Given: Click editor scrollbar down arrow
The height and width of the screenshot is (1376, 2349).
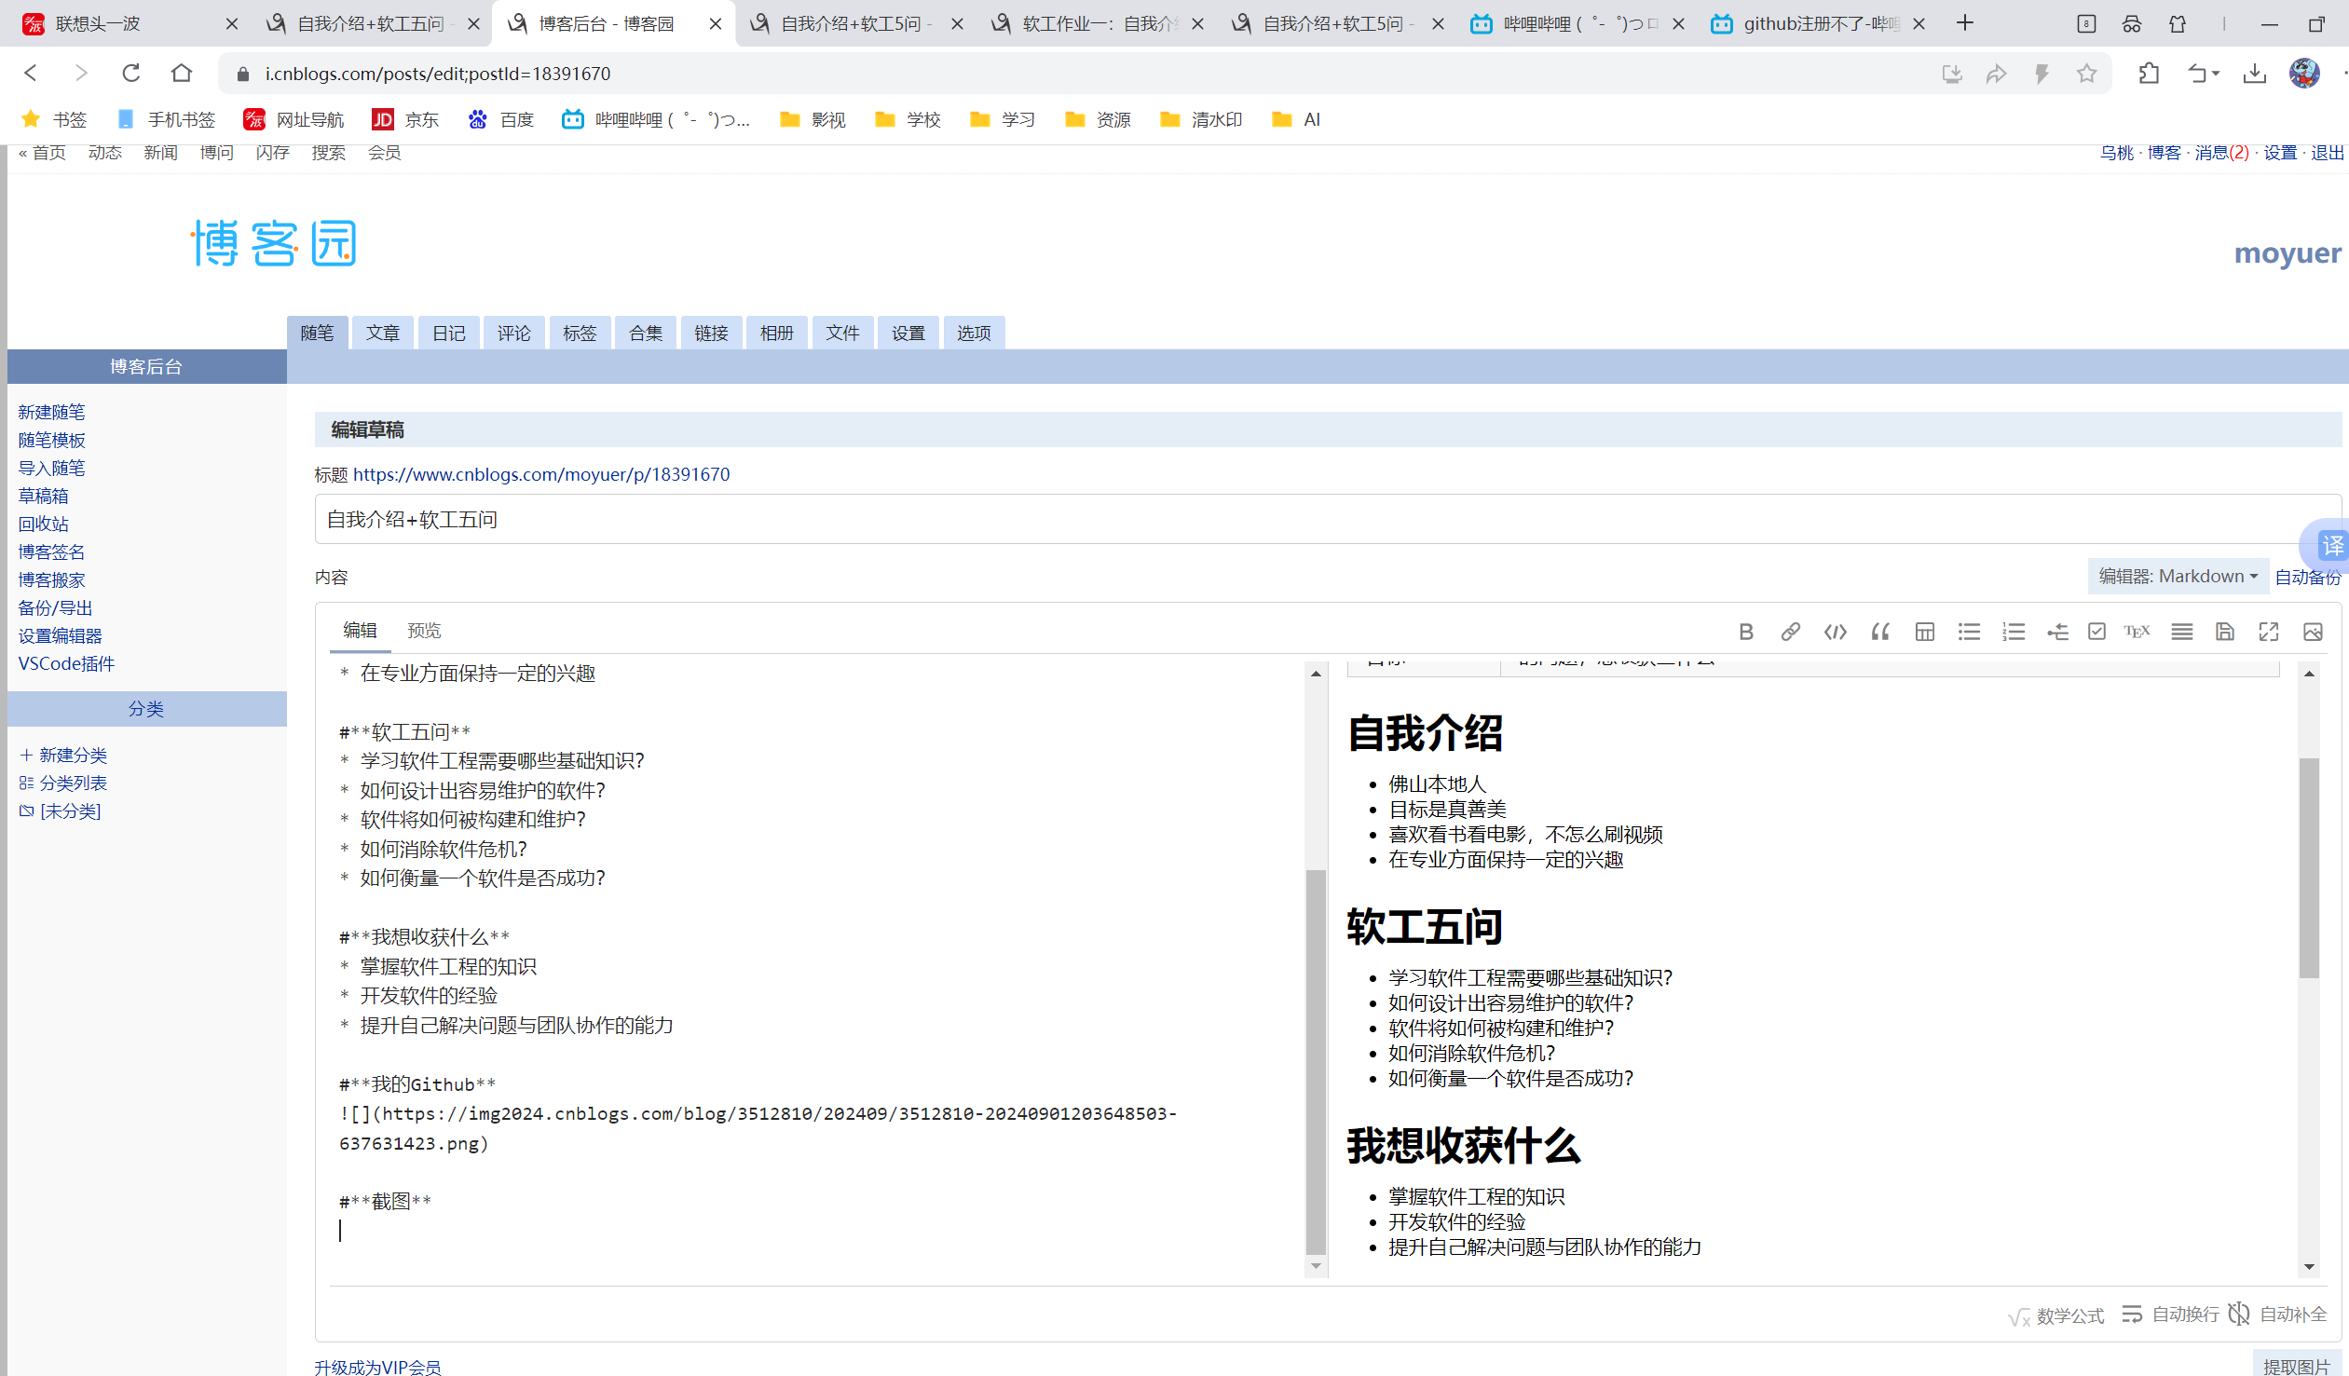Looking at the screenshot, I should coord(1317,1265).
